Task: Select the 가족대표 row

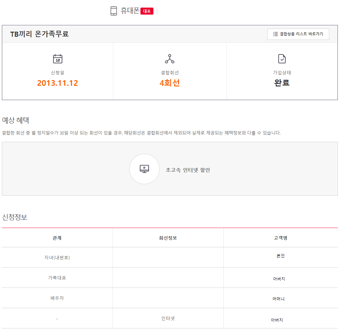Action: tap(57, 278)
